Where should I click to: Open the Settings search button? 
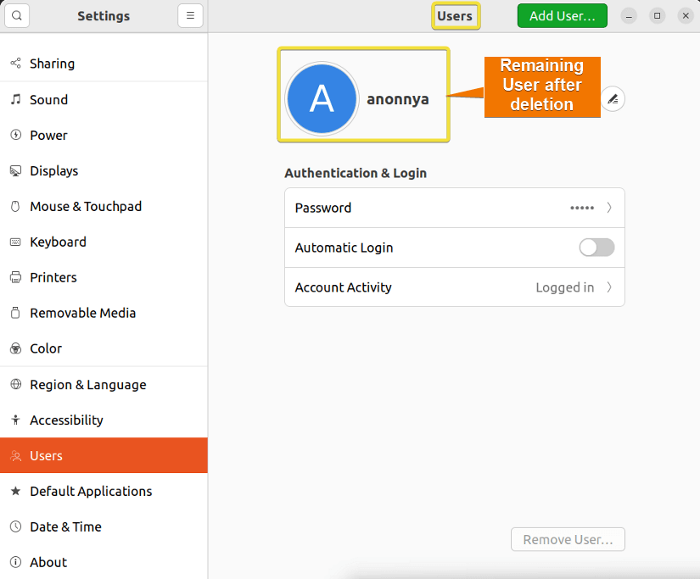point(17,15)
